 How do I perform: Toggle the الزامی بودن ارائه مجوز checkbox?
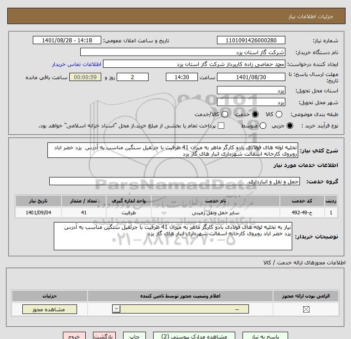click(x=306, y=309)
